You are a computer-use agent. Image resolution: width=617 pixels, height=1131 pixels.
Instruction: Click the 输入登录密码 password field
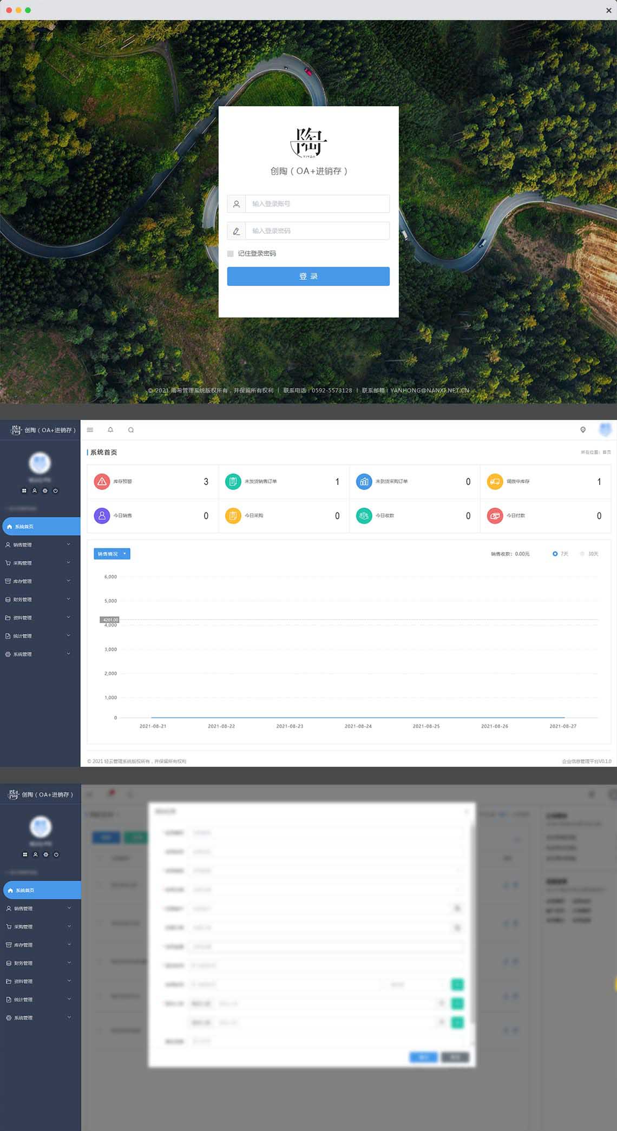coord(317,231)
